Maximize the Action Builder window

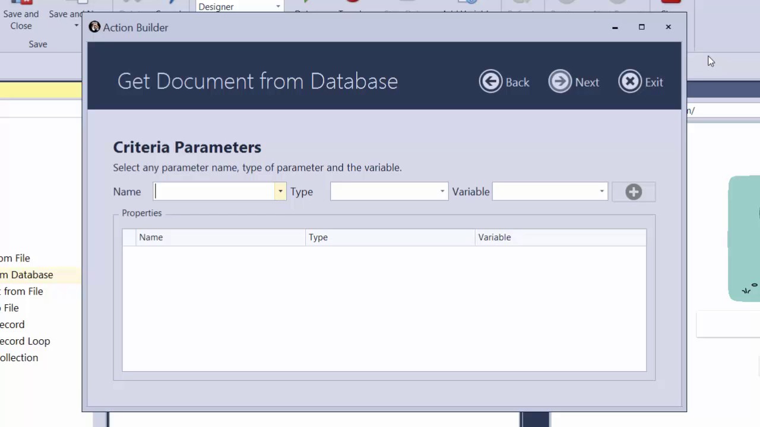[641, 27]
